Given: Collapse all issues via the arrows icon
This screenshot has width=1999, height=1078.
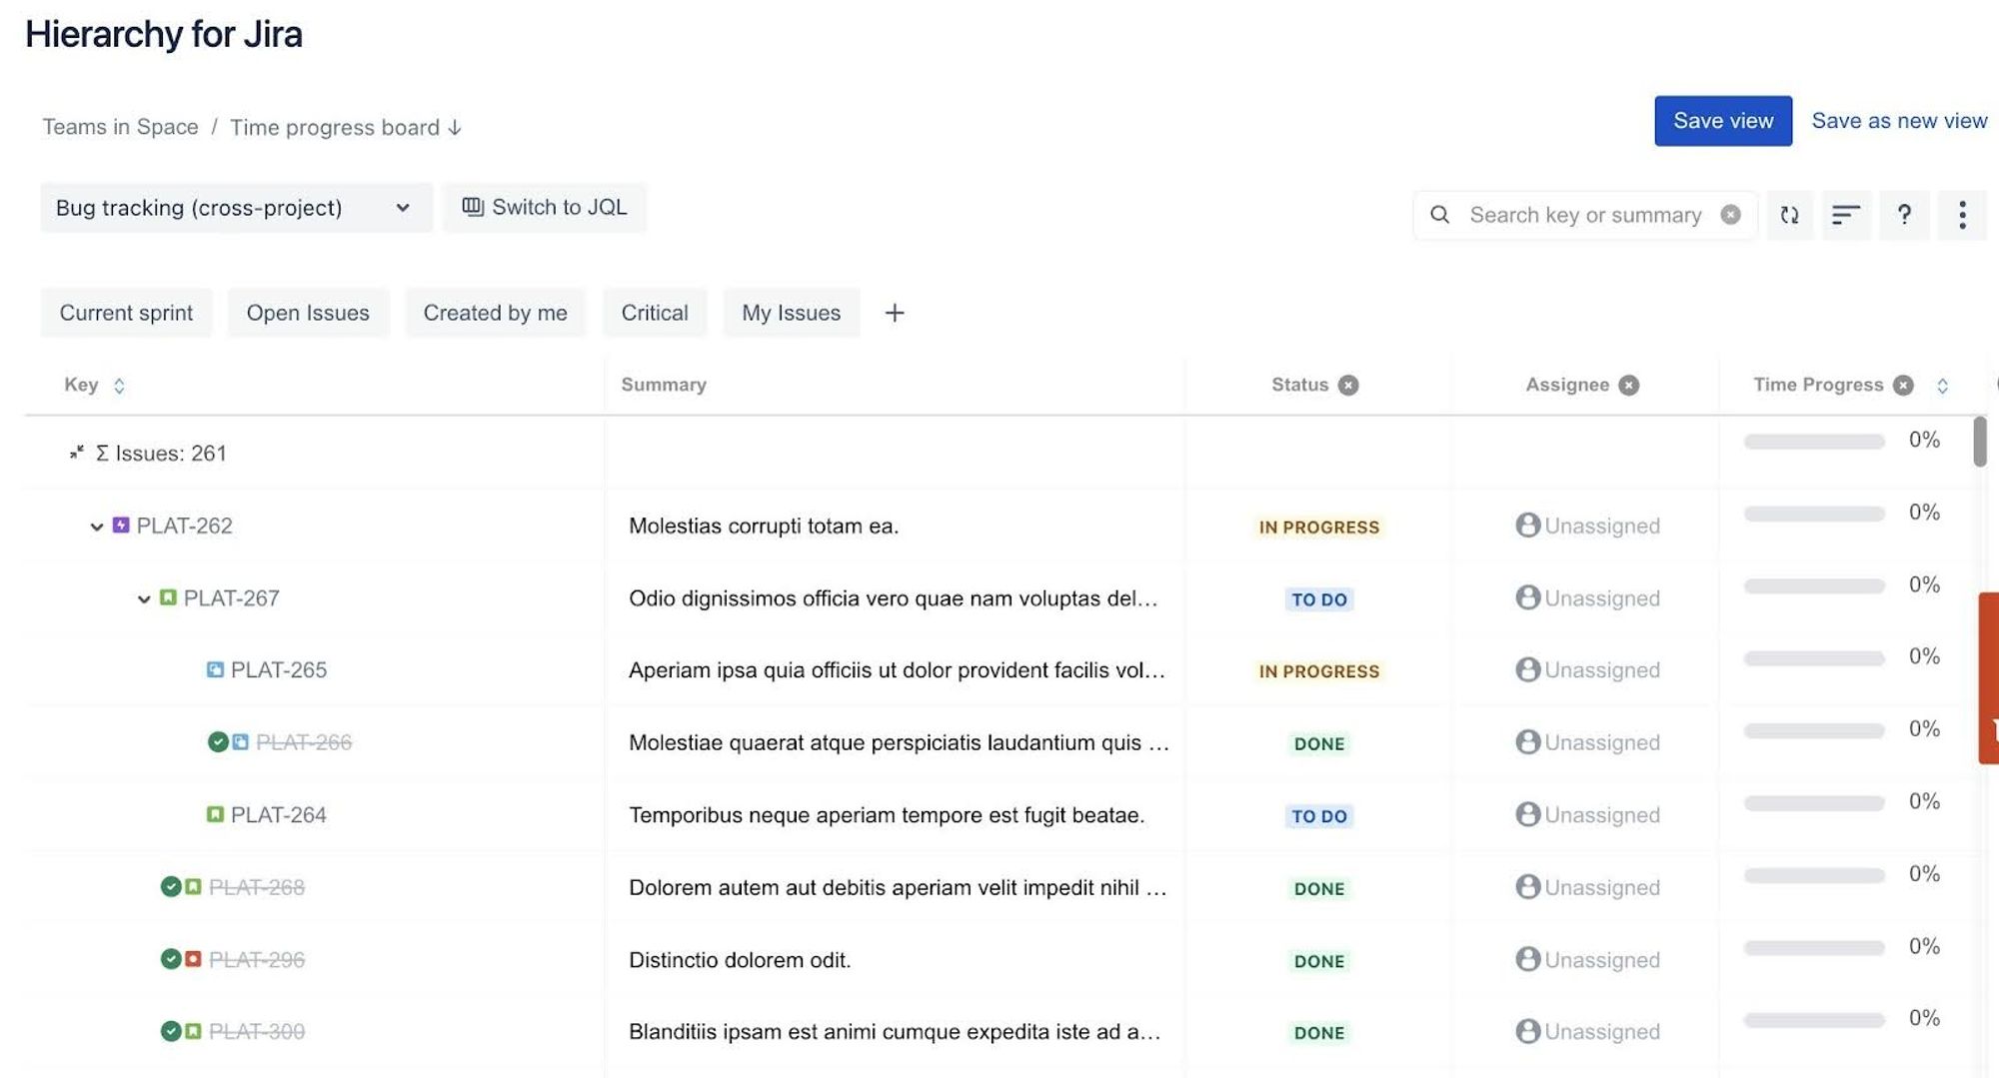Looking at the screenshot, I should (x=77, y=453).
